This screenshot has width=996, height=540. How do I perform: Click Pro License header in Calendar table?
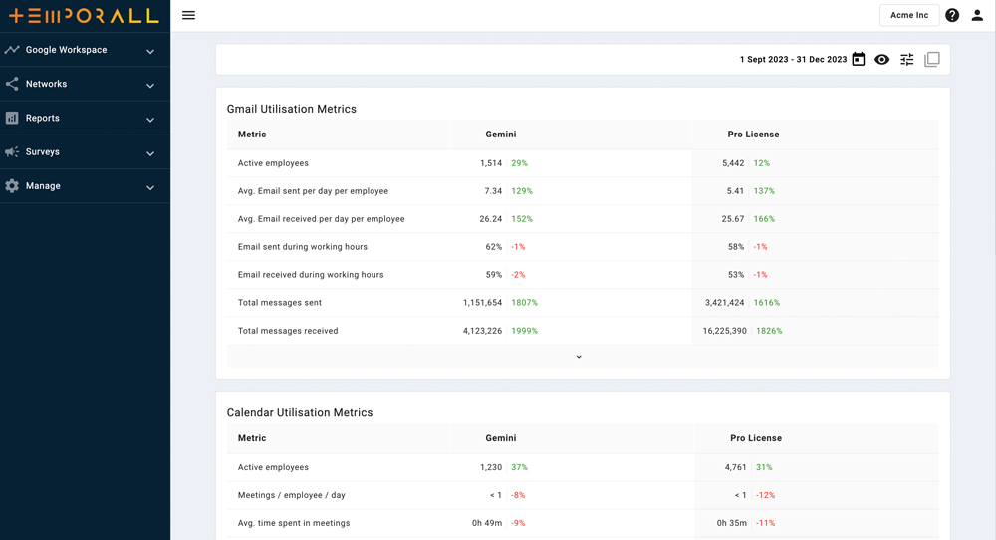coord(756,438)
